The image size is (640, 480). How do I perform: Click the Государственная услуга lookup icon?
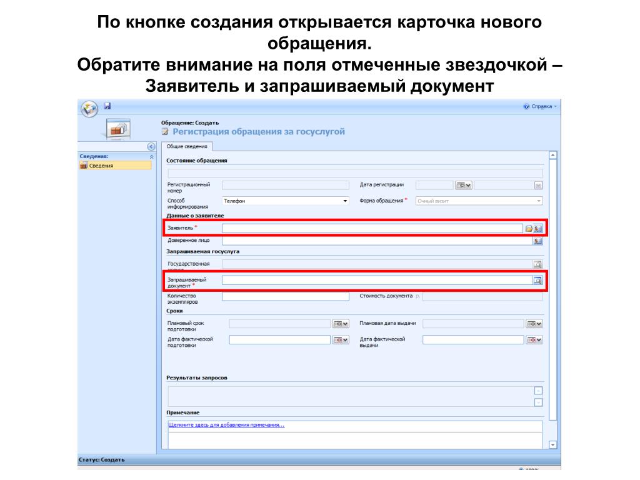(x=538, y=264)
